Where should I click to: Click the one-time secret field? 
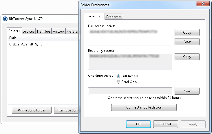coord(130,91)
